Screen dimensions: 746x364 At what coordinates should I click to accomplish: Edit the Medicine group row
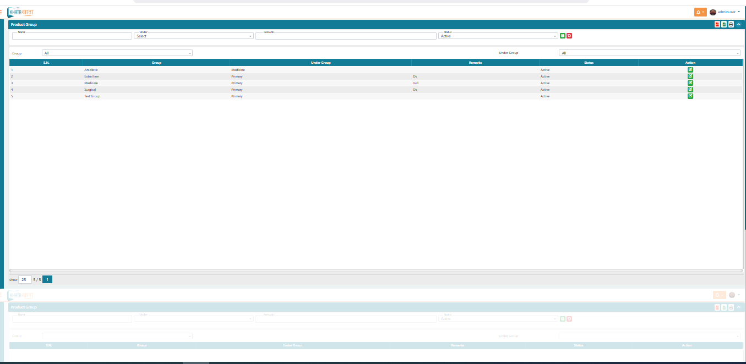click(x=690, y=83)
